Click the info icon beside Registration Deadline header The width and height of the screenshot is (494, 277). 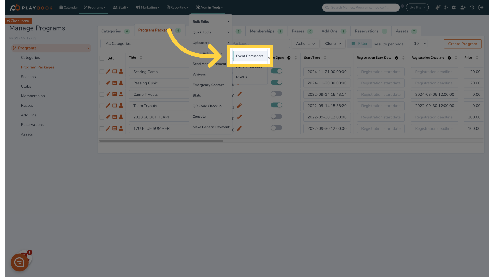coord(449,58)
